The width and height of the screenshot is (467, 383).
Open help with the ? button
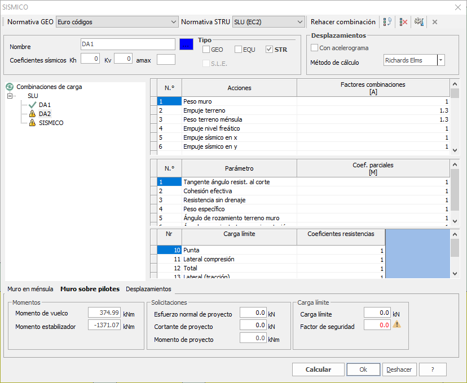433,369
